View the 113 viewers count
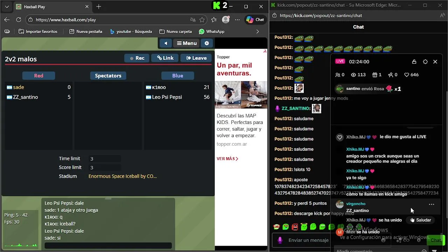The image size is (448, 252). click(358, 75)
